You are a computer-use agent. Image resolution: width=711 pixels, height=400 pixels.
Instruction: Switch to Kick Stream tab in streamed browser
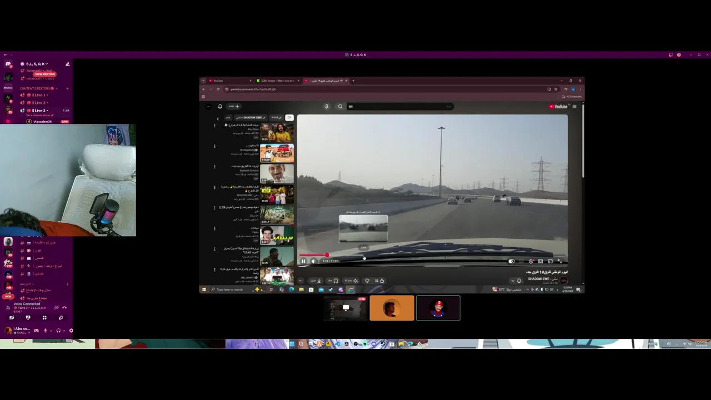pyautogui.click(x=278, y=81)
